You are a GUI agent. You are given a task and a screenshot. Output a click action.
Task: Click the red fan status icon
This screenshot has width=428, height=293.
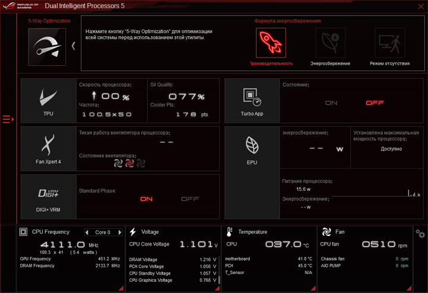click(130, 163)
